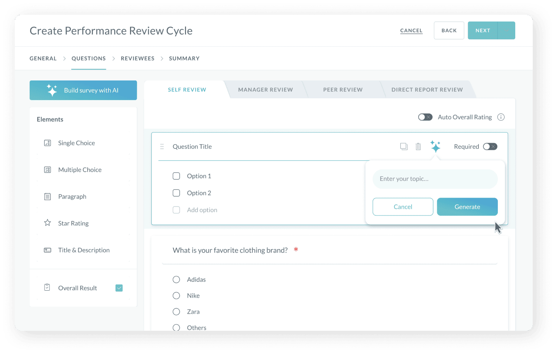
Task: Enable the Required toggle
Action: (x=490, y=146)
